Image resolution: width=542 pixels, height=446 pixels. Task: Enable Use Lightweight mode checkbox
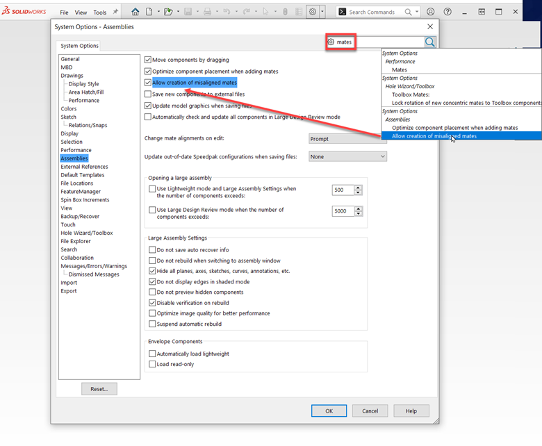[x=152, y=189]
